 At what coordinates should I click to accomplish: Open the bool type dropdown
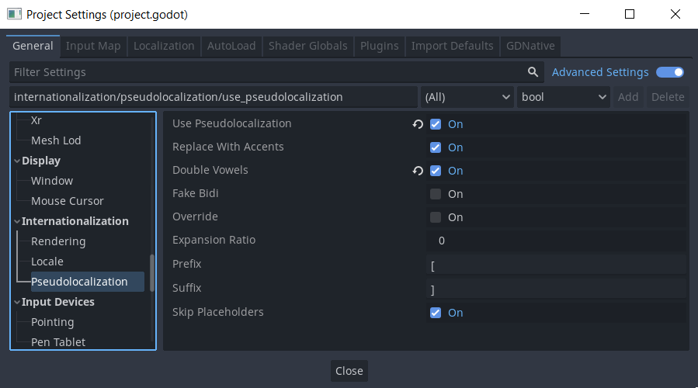coord(564,97)
